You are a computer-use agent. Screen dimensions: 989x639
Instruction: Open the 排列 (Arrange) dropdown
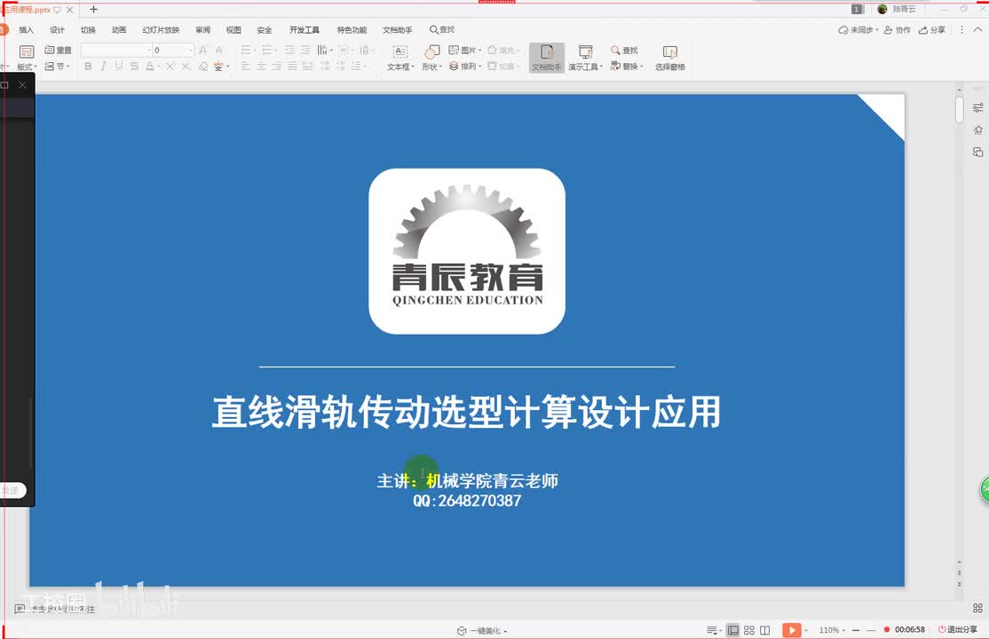click(x=465, y=66)
